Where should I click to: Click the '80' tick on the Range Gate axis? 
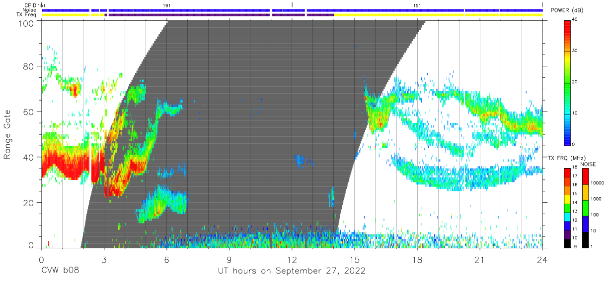click(x=29, y=66)
